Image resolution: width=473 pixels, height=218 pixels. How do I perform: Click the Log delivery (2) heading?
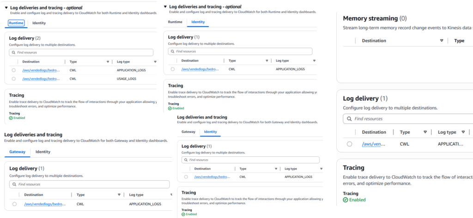click(x=25, y=38)
